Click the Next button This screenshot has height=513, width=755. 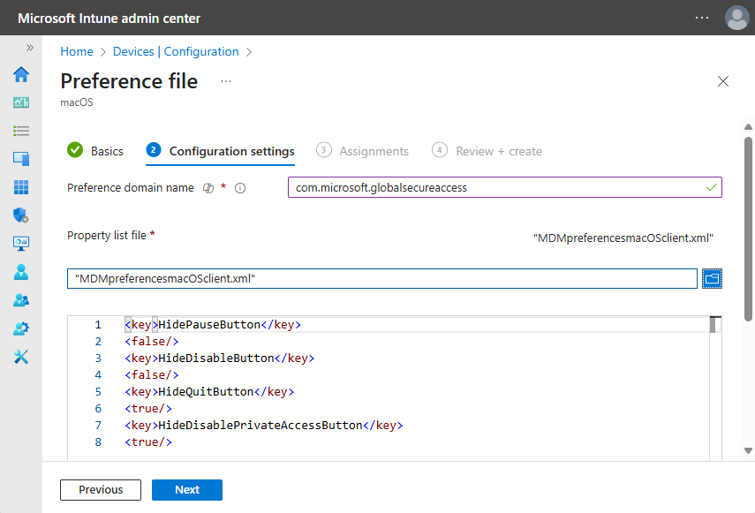[186, 489]
